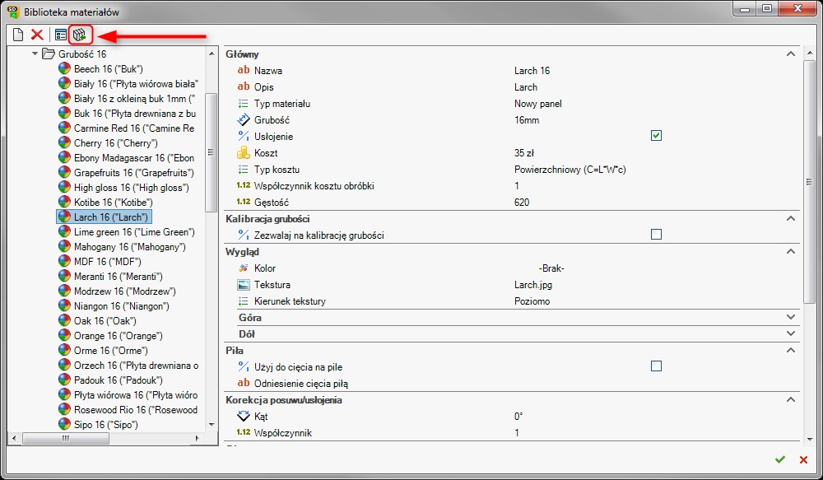Collapse the Główny section
Viewport: 823px width, 480px height.
[x=790, y=54]
